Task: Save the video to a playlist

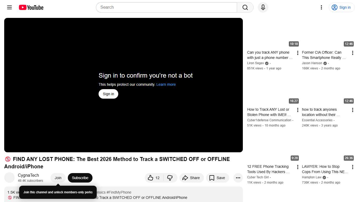Action: [217, 178]
